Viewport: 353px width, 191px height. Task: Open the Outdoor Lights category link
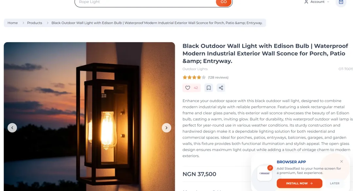point(195,69)
